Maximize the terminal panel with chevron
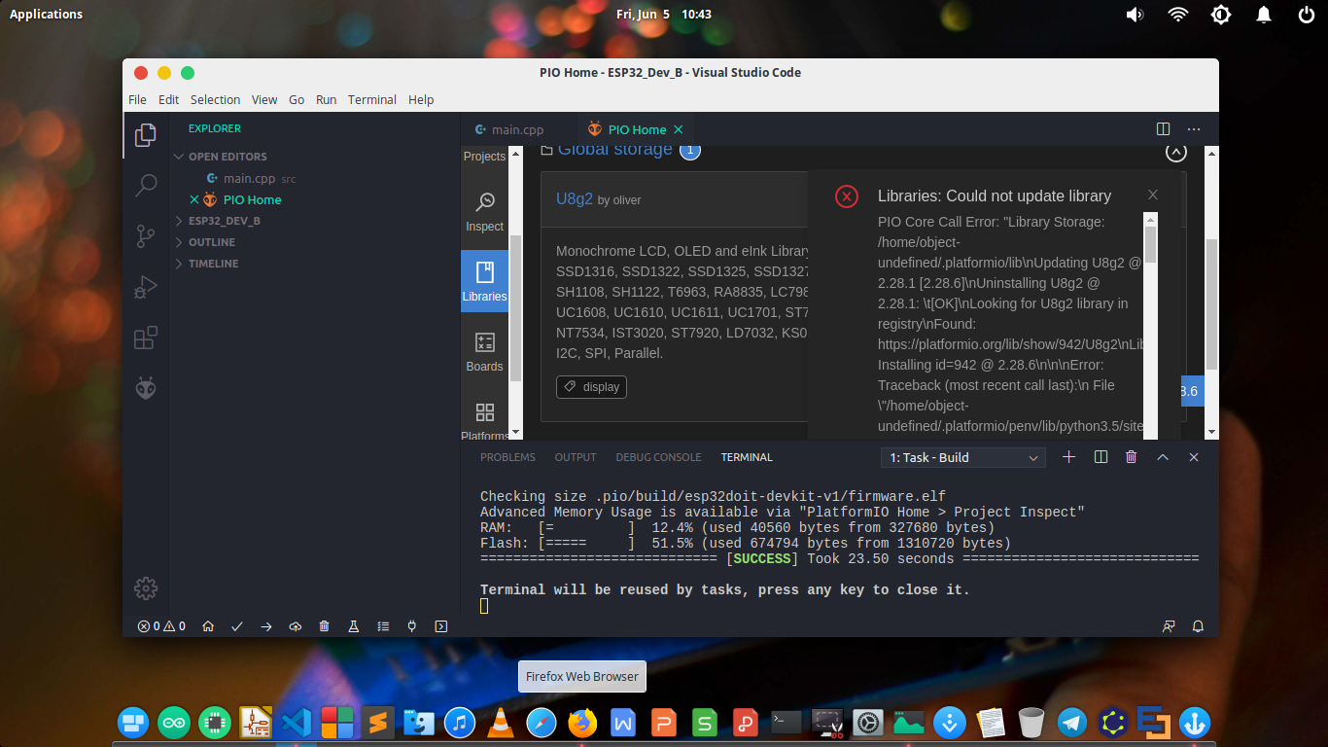The height and width of the screenshot is (747, 1328). 1163,457
